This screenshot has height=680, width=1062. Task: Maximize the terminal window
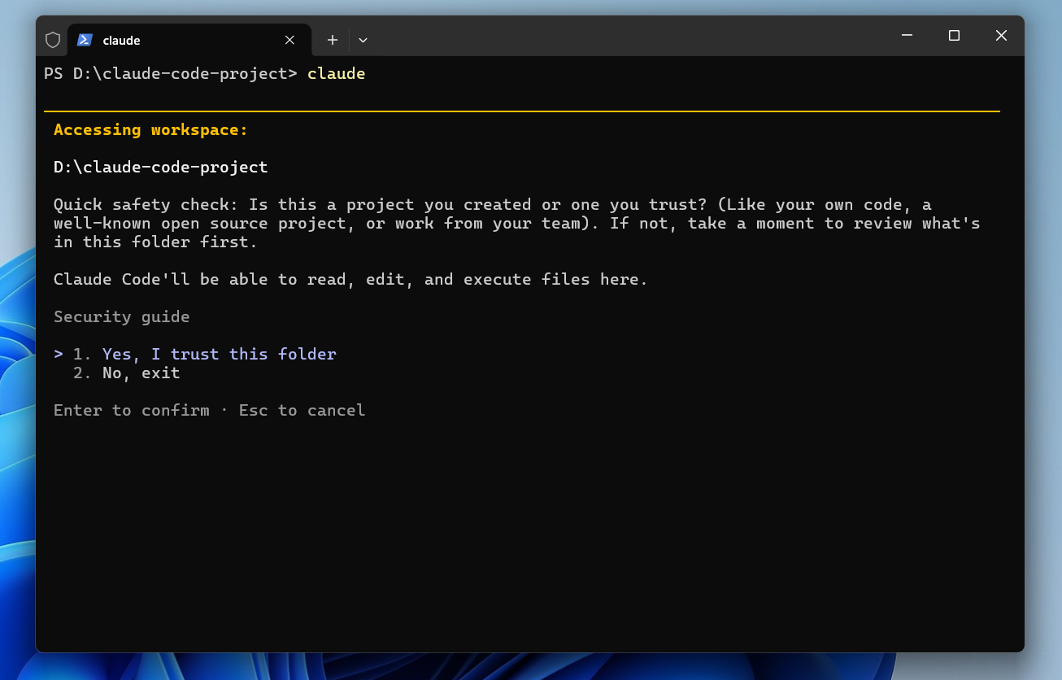pos(955,36)
